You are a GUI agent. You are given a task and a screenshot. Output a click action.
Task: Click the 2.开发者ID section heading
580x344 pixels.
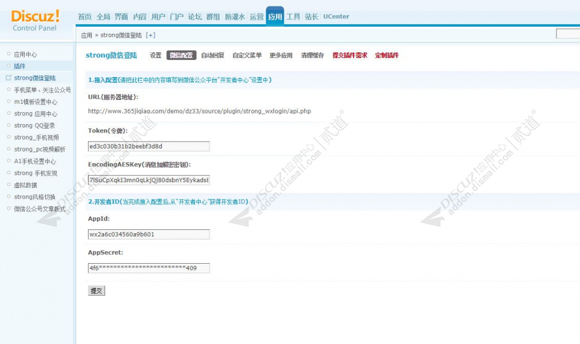pos(168,201)
